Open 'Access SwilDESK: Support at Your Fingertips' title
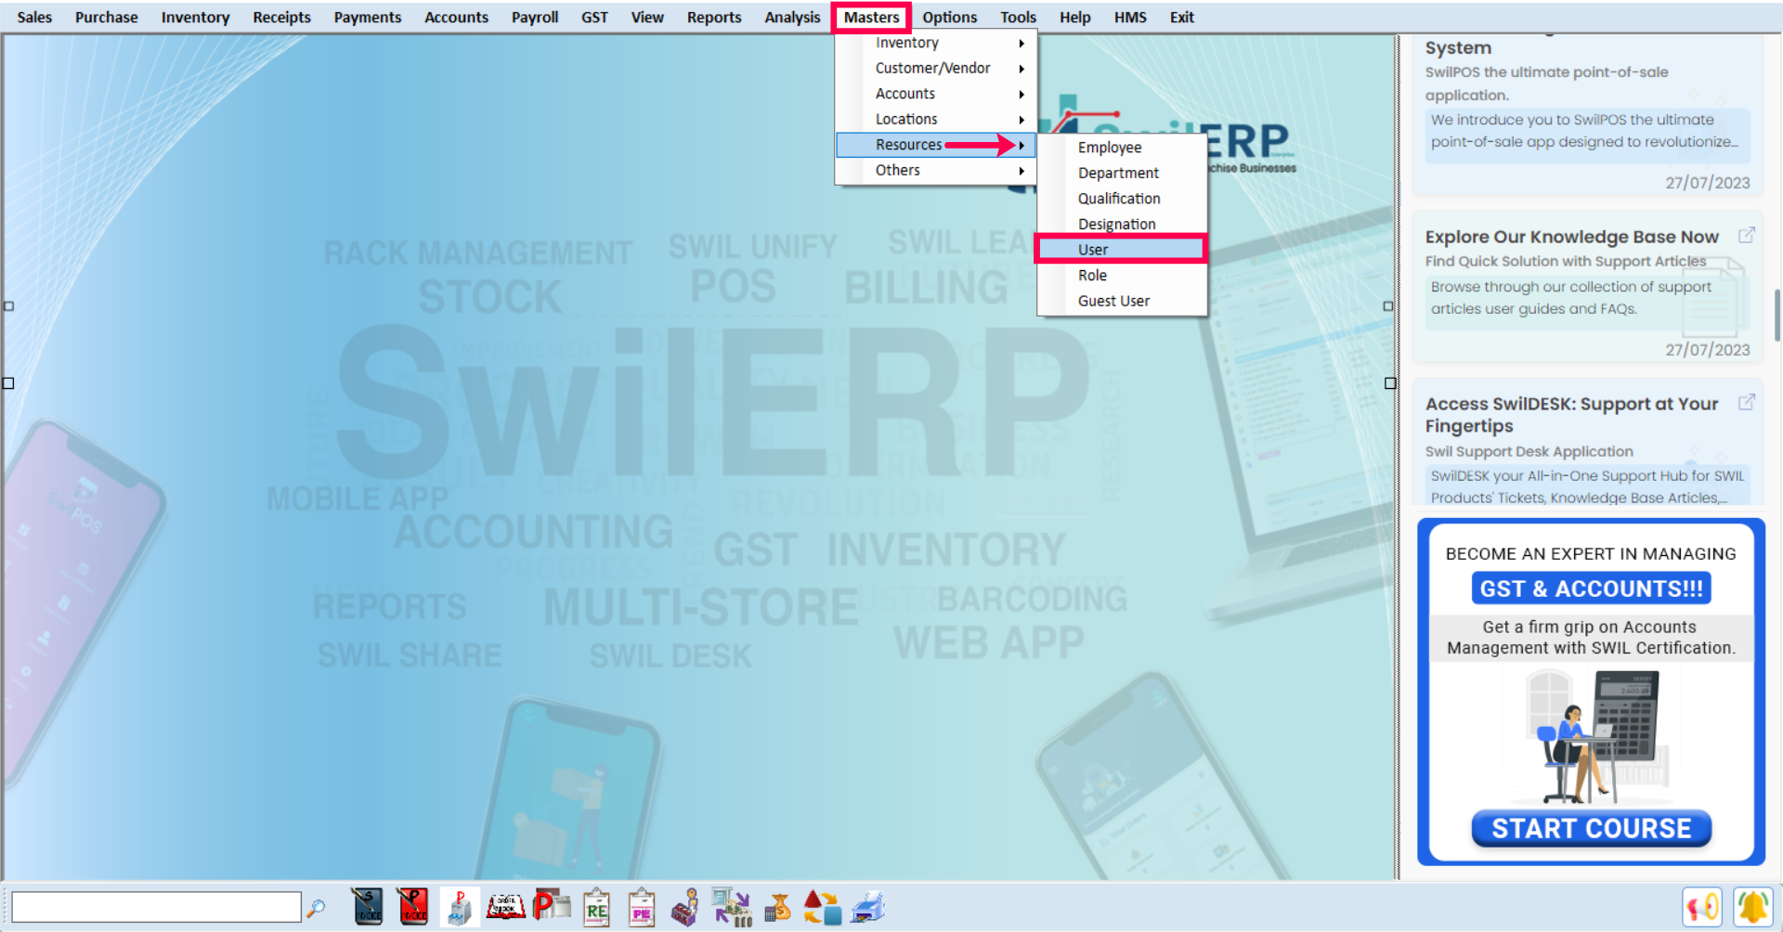Image resolution: width=1783 pixels, height=932 pixels. [1571, 415]
